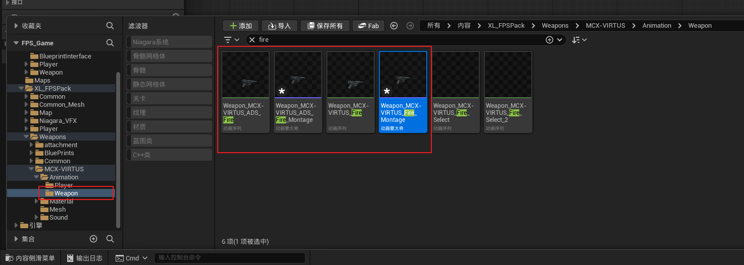The width and height of the screenshot is (744, 265).
Task: Click the 保存所有 save all button
Action: pyautogui.click(x=325, y=26)
